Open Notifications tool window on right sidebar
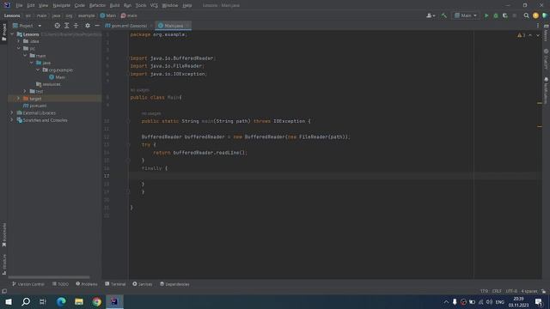550x309 pixels. coord(547,91)
